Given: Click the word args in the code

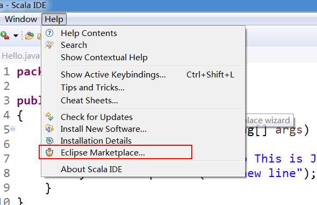Looking at the screenshot, I should tap(289, 130).
